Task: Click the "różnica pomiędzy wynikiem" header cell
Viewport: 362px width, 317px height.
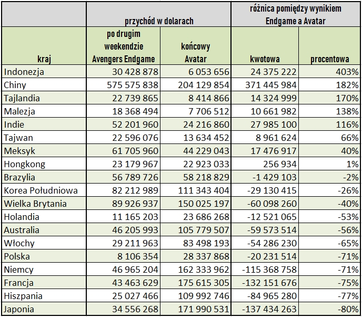Action: 295,14
